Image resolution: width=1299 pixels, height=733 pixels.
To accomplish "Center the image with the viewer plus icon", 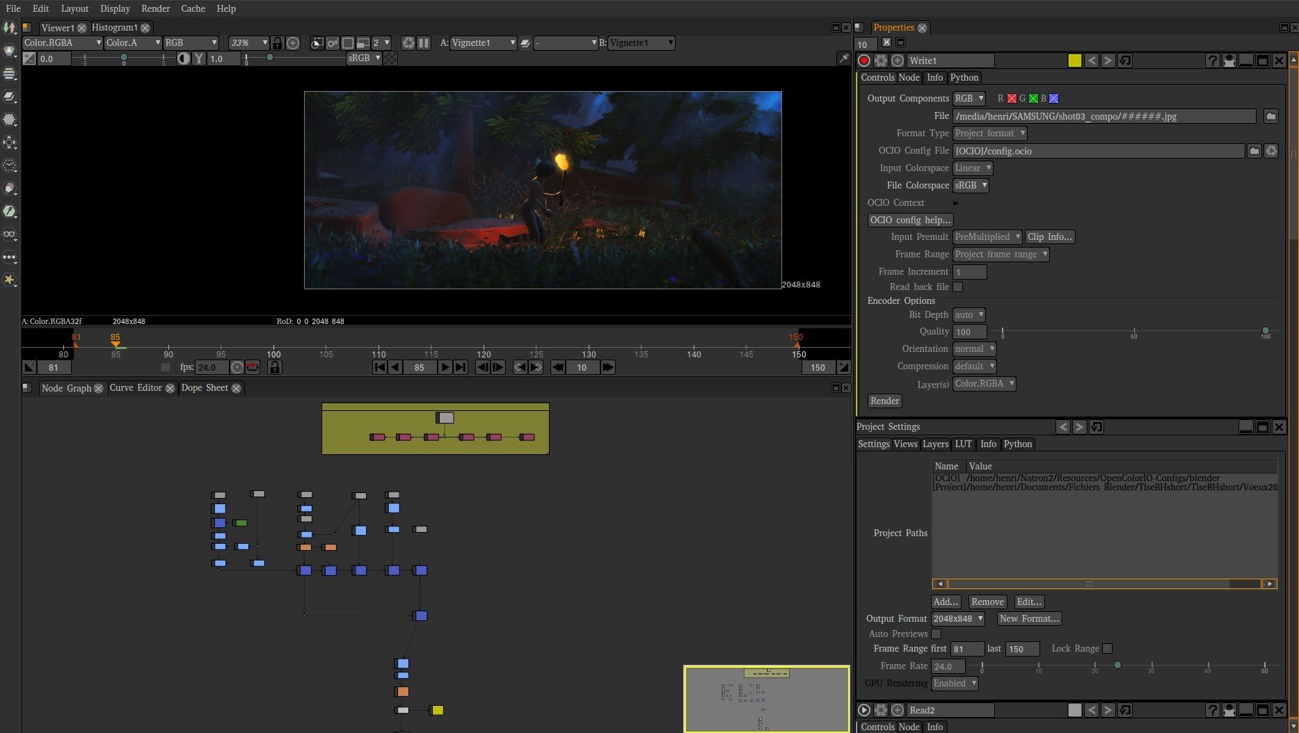I will point(293,43).
